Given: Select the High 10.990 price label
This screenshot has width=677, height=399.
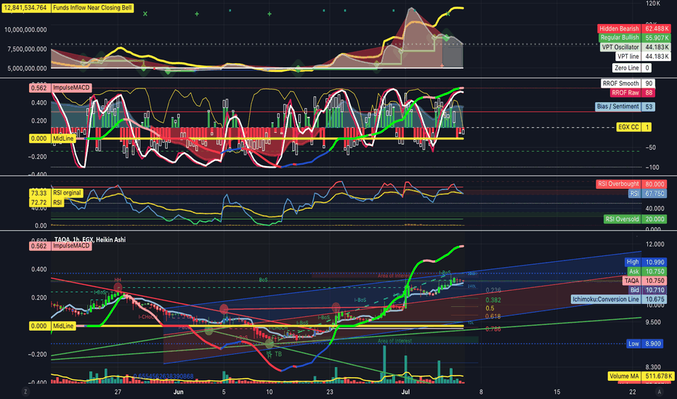Looking at the screenshot, I should 646,262.
